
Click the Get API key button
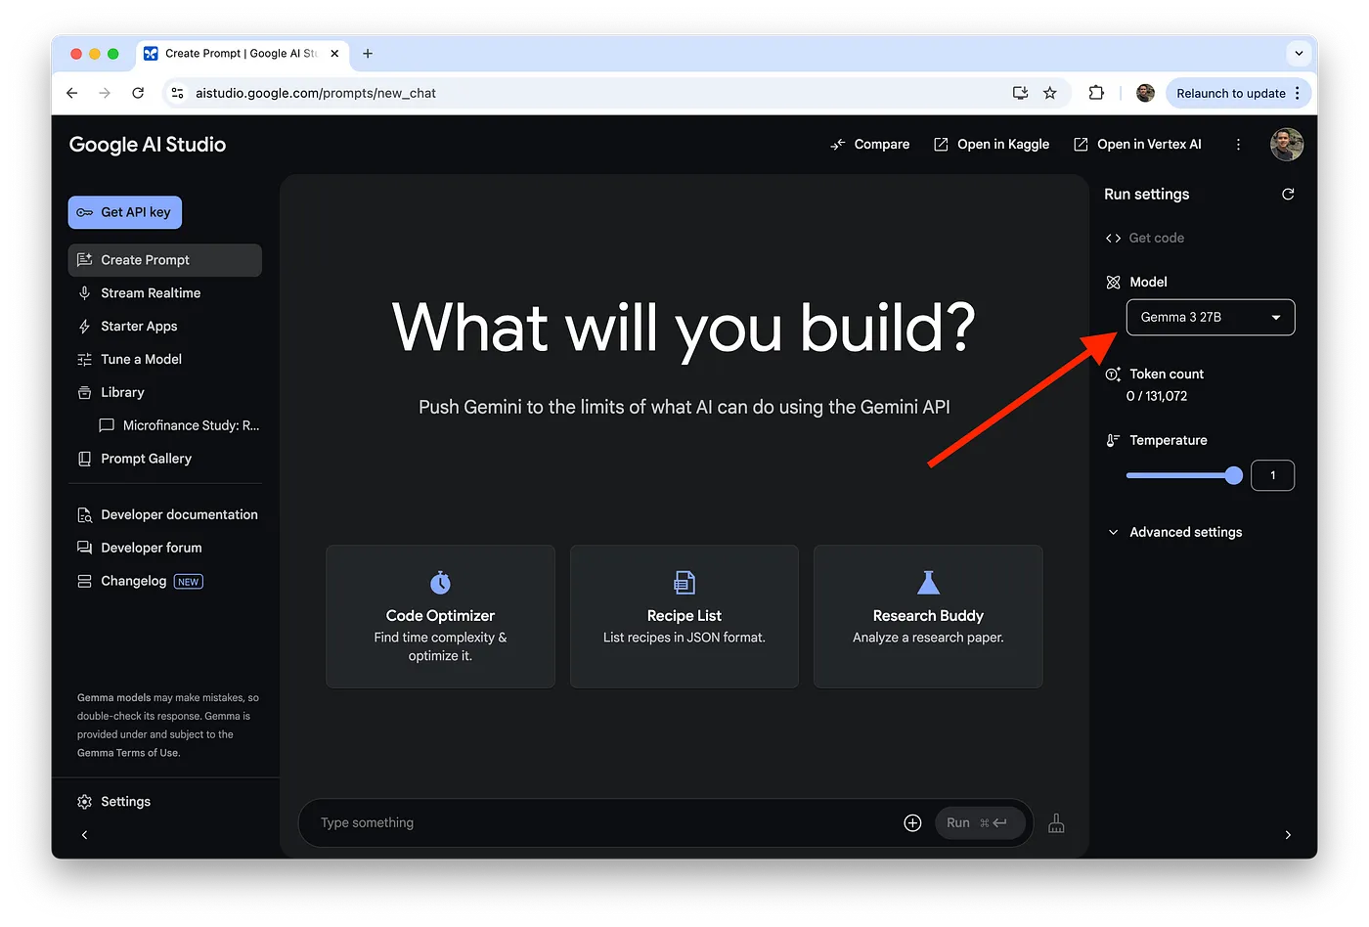click(x=125, y=212)
